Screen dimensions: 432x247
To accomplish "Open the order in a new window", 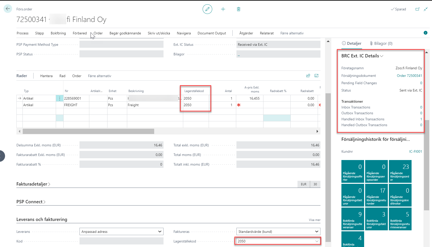I will (x=417, y=9).
